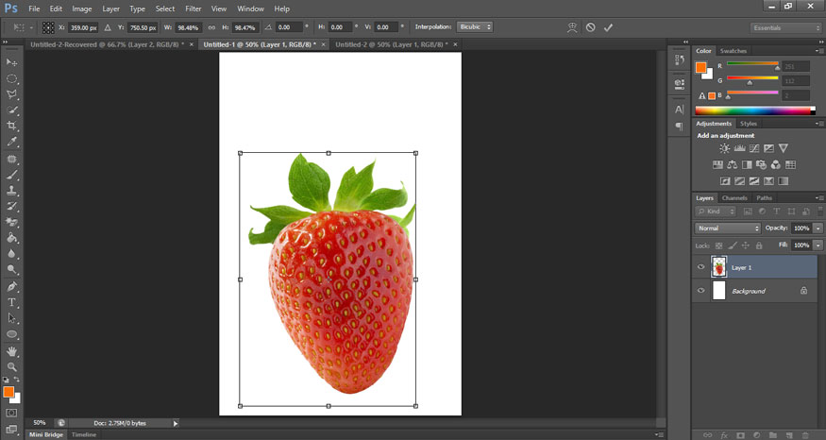The width and height of the screenshot is (826, 440).
Task: Click the orange foreground color swatch in toolbar
Action: pos(8,391)
